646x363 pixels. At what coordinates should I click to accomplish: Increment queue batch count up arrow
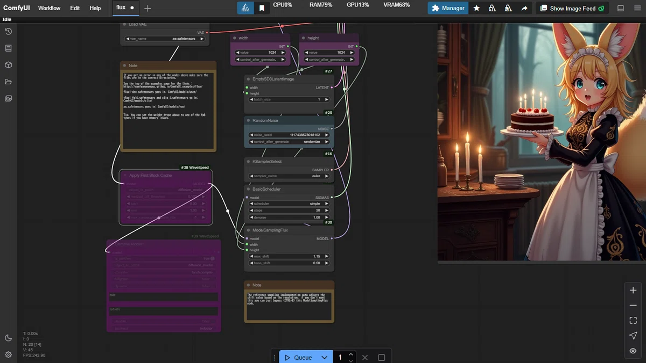click(351, 354)
